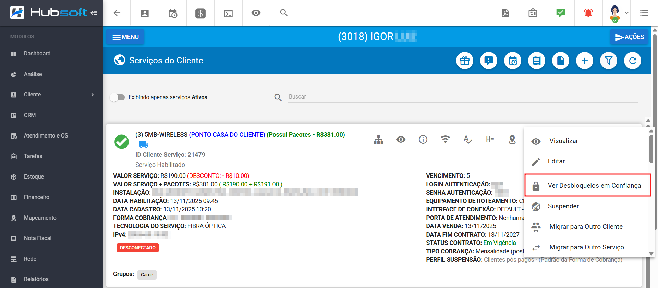The width and height of the screenshot is (658, 288).
Task: Click the DESCONECTADO status badge
Action: (138, 248)
